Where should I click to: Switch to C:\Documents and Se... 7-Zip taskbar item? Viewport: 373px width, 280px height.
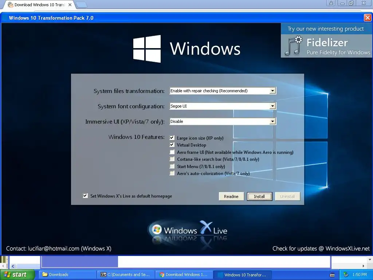pos(126,275)
